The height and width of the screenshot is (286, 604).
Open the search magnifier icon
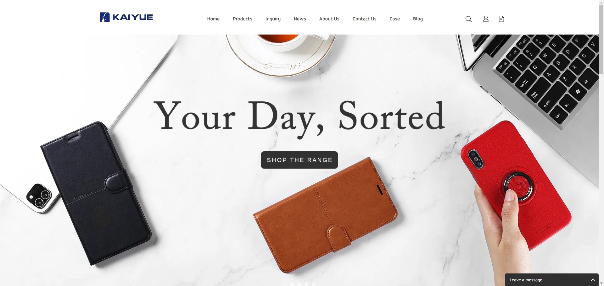pyautogui.click(x=468, y=19)
